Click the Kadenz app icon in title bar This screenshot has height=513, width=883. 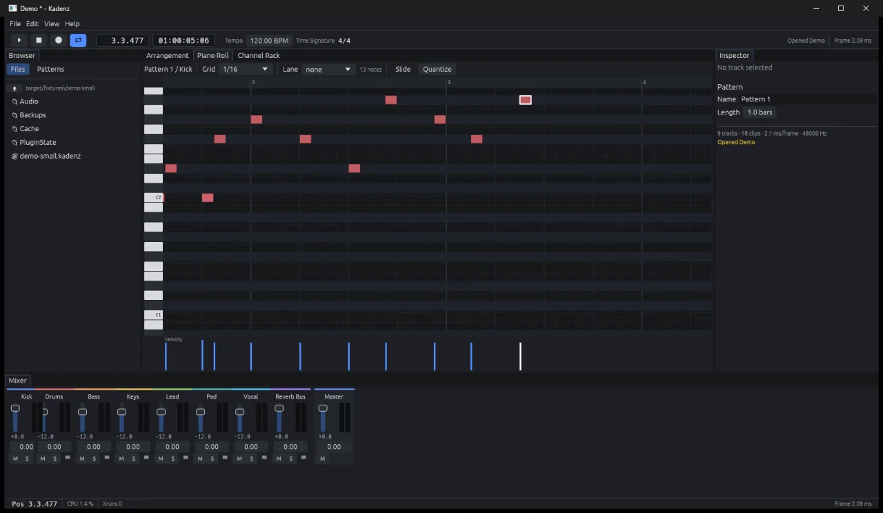[12, 8]
